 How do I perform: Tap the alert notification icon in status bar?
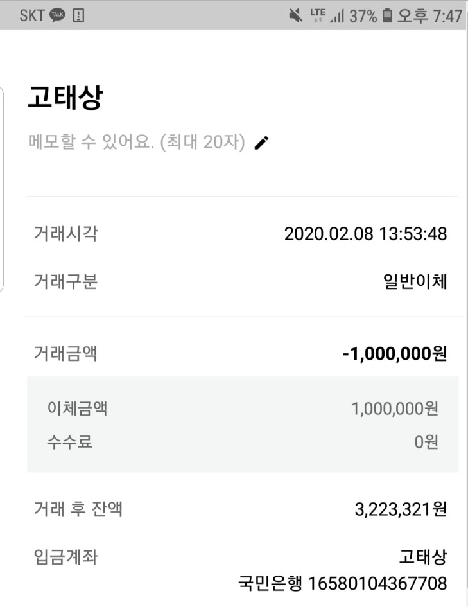pos(78,15)
